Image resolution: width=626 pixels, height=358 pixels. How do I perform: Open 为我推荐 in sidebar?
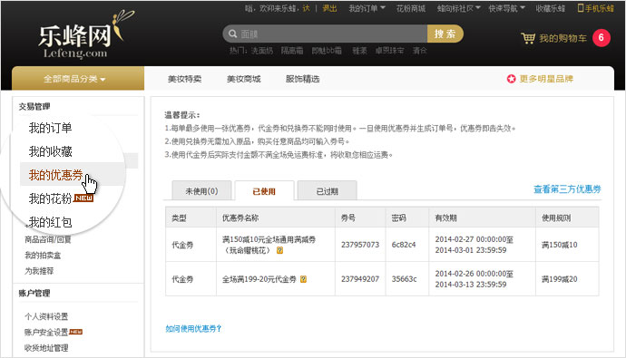(x=39, y=271)
